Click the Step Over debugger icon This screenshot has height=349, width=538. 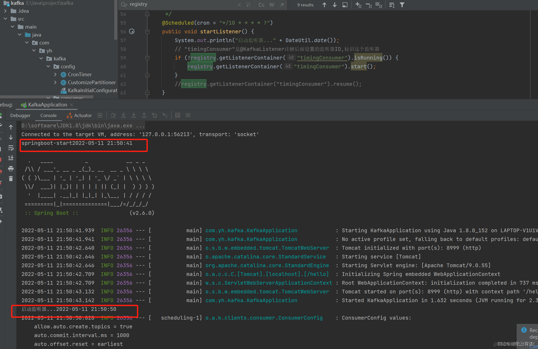coord(113,115)
